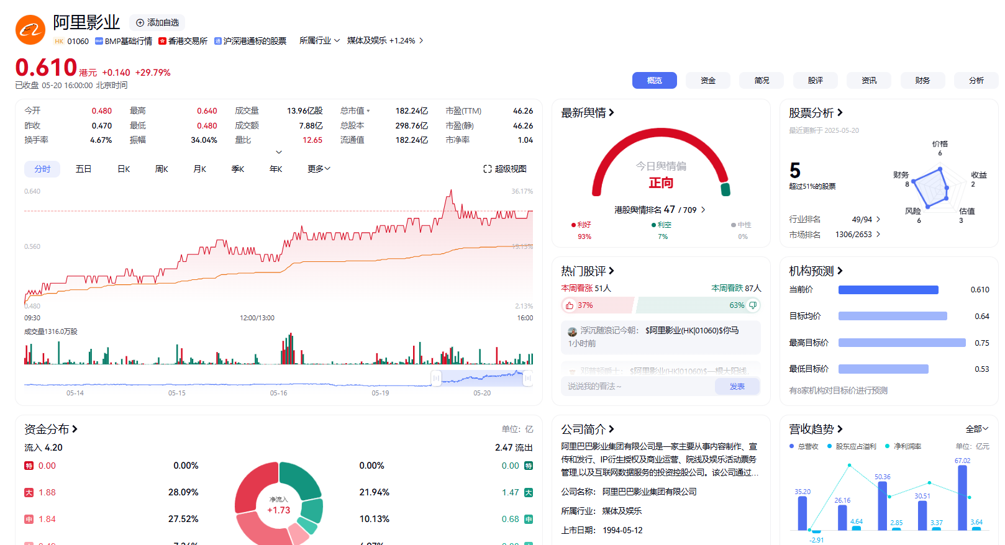Expand the 所属行业 dropdown
1005x545 pixels.
pos(319,40)
